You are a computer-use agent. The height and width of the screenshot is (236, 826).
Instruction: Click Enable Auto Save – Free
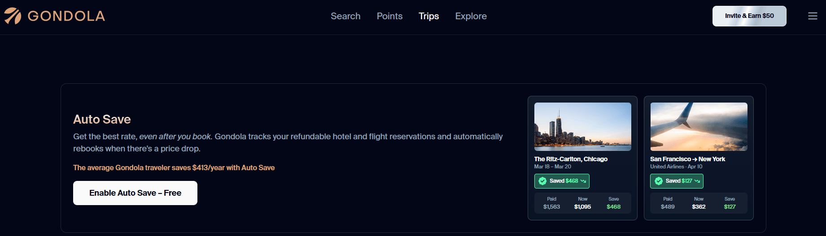(135, 193)
